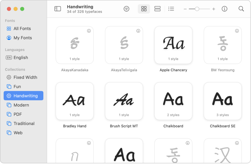Click the preview size slider knob
Image resolution: width=251 pixels, height=164 pixels.
coord(197,9)
